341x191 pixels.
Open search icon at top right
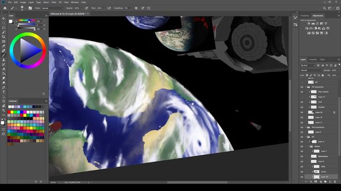click(x=324, y=8)
